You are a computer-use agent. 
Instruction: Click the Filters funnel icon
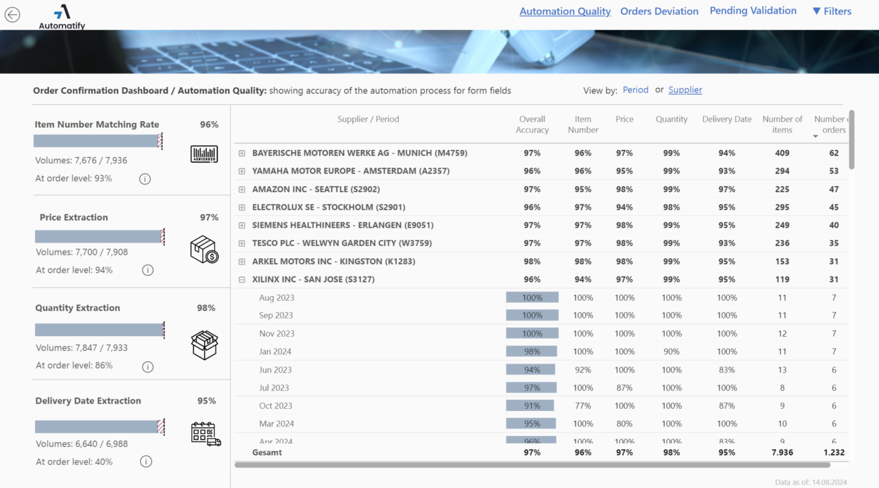816,11
